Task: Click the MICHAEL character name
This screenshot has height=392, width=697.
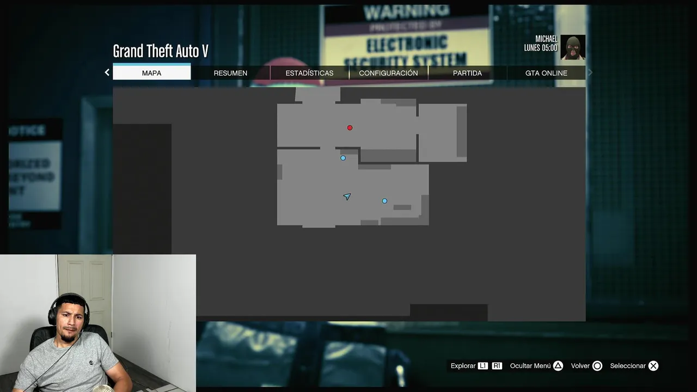Action: point(546,39)
